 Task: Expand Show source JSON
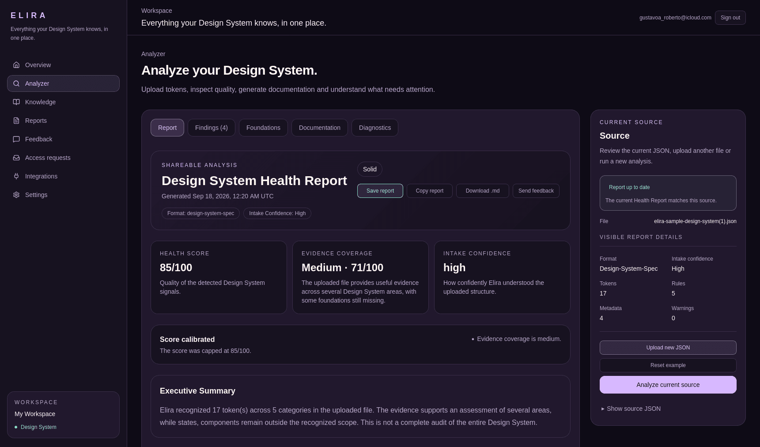[631, 409]
